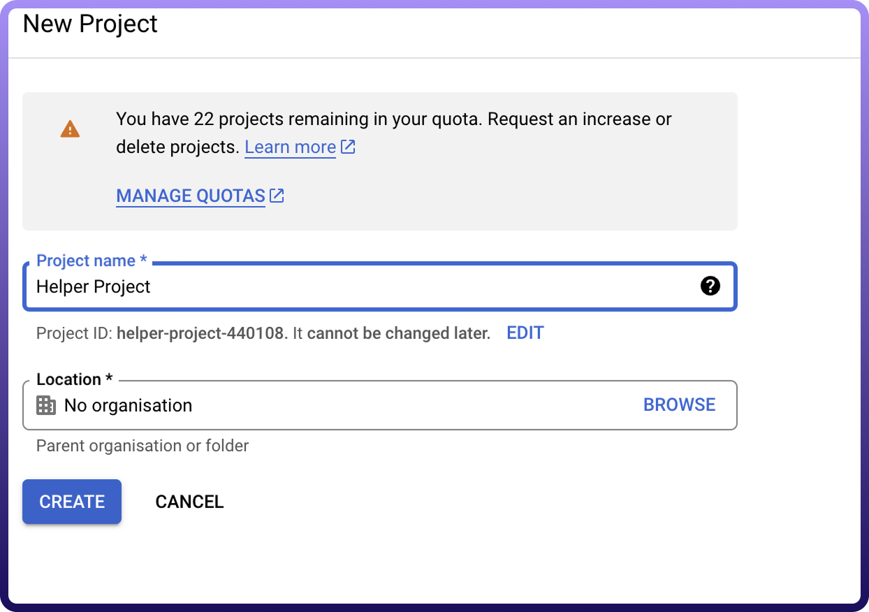869x612 pixels.
Task: Click the New Project heading
Action: 90,24
